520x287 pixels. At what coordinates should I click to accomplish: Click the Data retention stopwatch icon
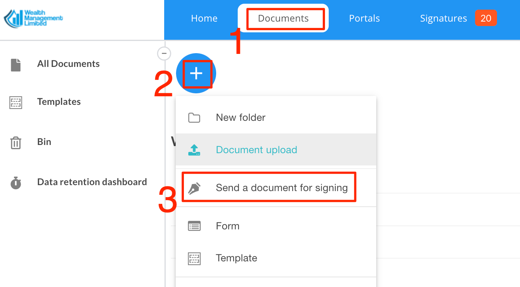point(15,182)
